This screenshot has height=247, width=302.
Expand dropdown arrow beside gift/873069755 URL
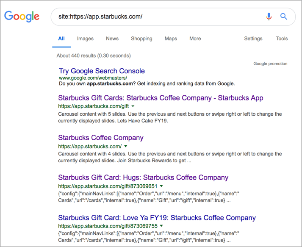pos(162,226)
